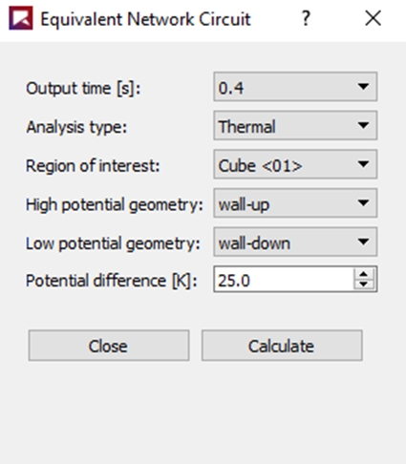Open the Region of interest dropdown

(295, 164)
